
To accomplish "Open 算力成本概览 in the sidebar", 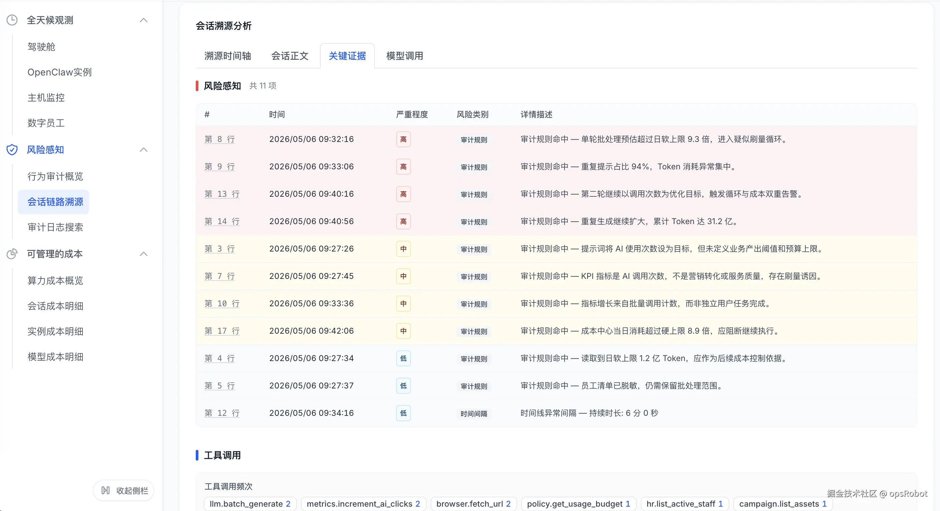I will tap(55, 281).
